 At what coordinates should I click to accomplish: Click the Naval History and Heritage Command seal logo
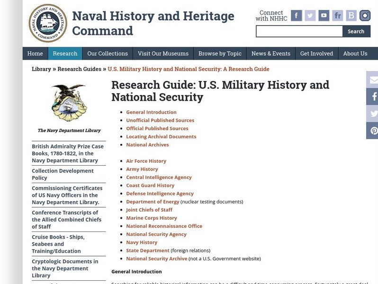point(48,23)
